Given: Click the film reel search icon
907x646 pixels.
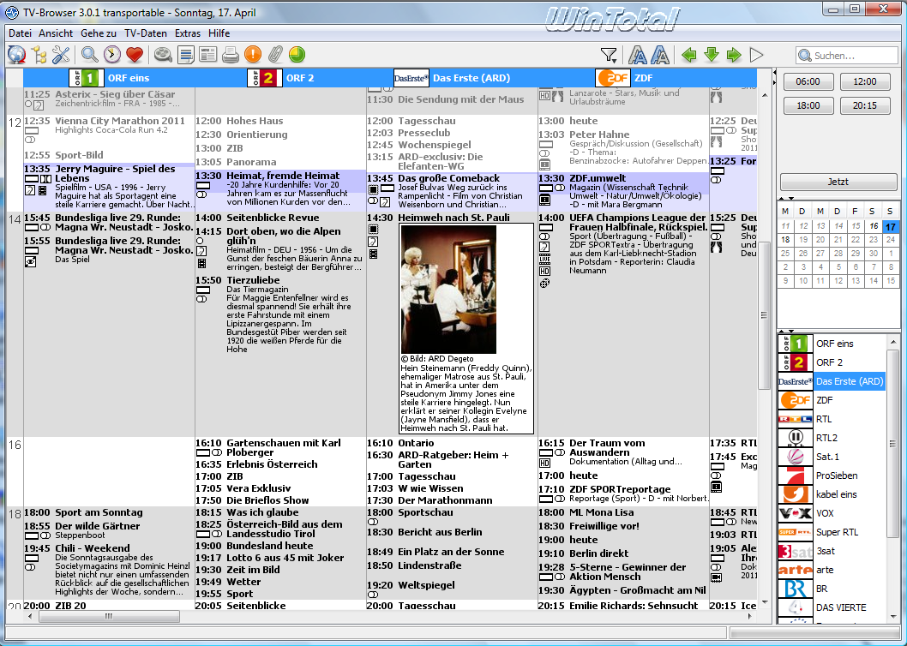Looking at the screenshot, I should (163, 55).
